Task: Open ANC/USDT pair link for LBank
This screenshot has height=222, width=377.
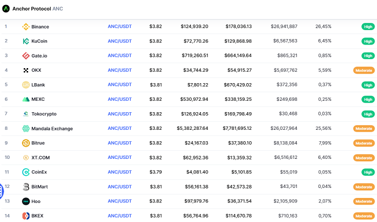Action: click(x=120, y=85)
